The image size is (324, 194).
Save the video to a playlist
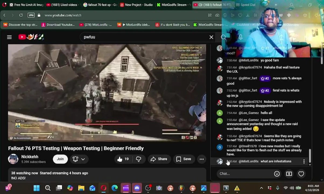pos(184,159)
